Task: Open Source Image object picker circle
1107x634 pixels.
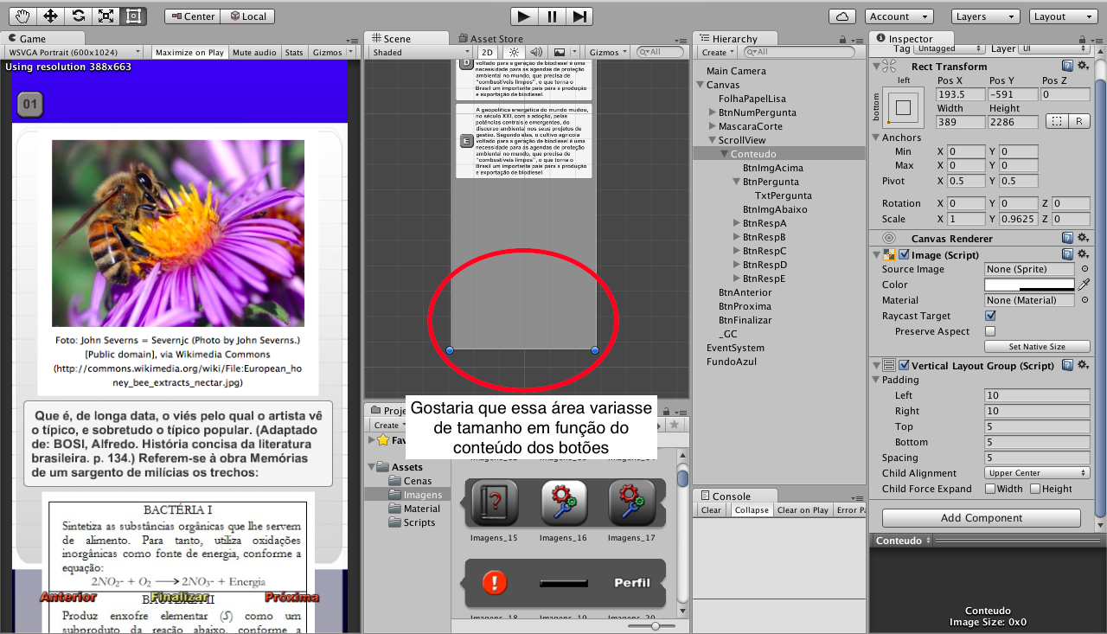Action: pyautogui.click(x=1085, y=269)
